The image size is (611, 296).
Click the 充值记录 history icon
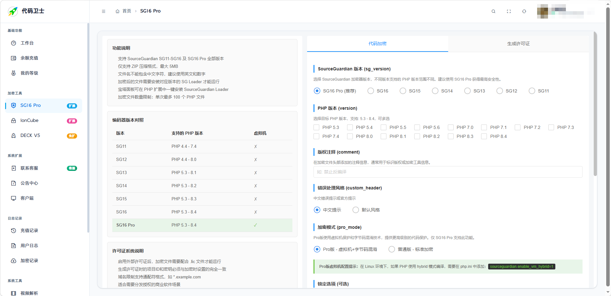tap(13, 231)
